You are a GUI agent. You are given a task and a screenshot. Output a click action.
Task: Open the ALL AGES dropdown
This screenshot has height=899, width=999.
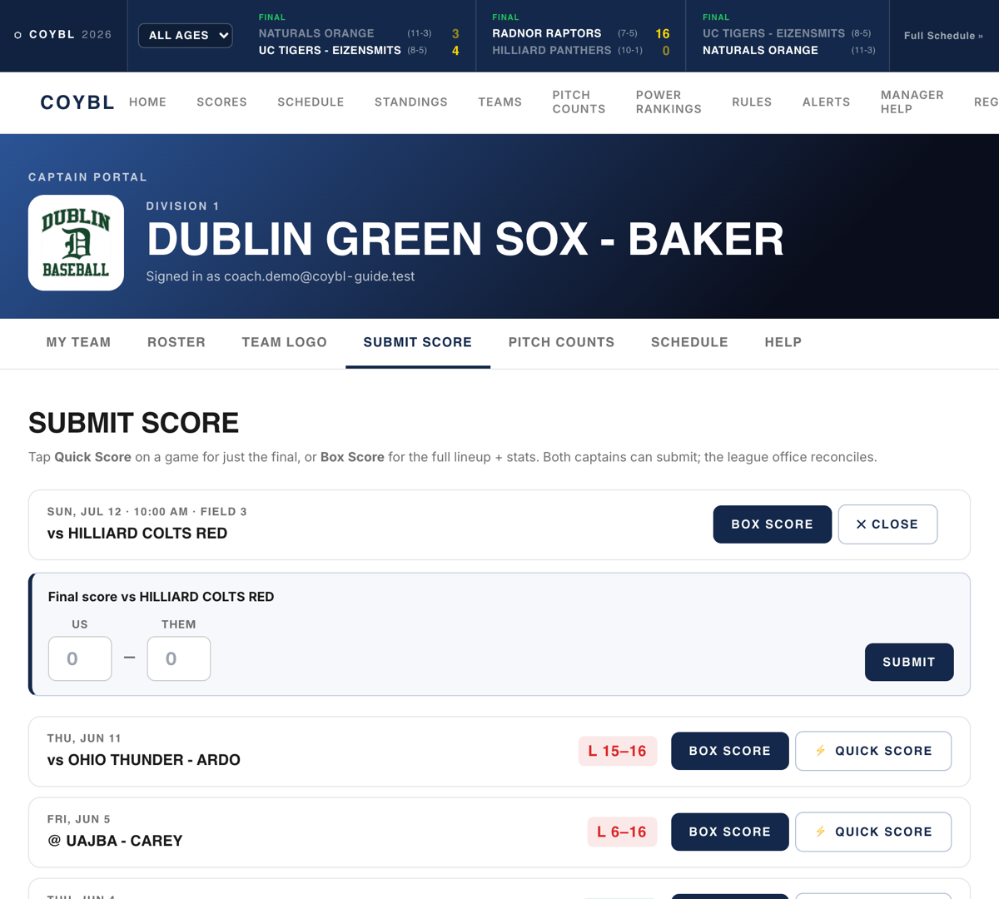click(x=185, y=35)
